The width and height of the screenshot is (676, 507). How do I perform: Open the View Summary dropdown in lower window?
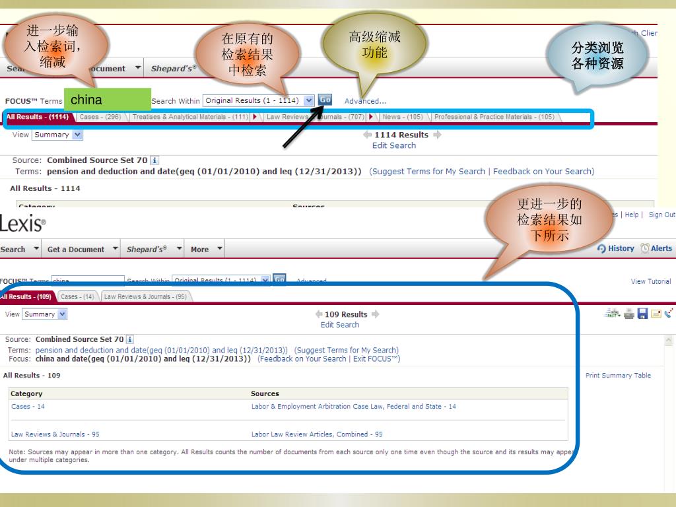point(62,314)
